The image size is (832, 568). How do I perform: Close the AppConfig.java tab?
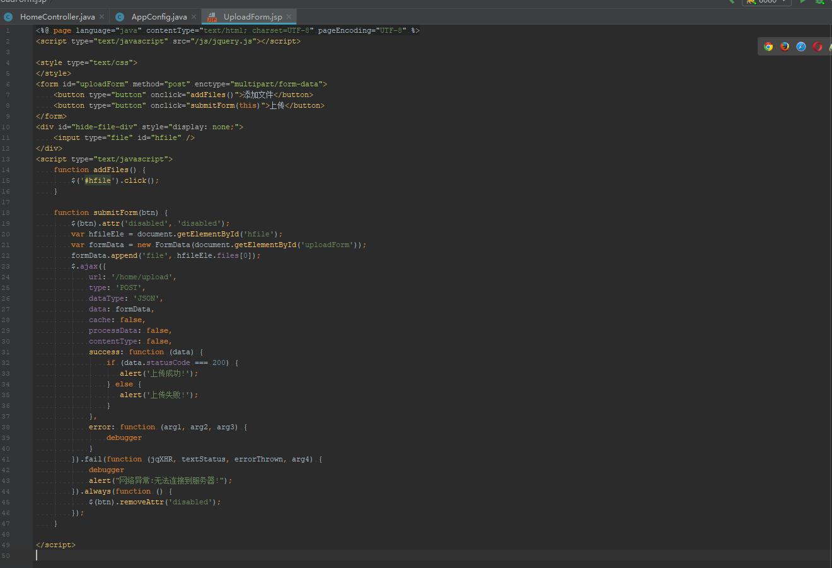tap(194, 17)
